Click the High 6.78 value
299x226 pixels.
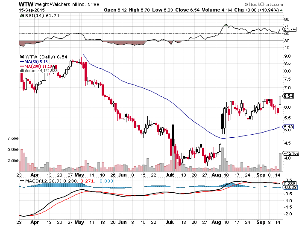pos(139,10)
